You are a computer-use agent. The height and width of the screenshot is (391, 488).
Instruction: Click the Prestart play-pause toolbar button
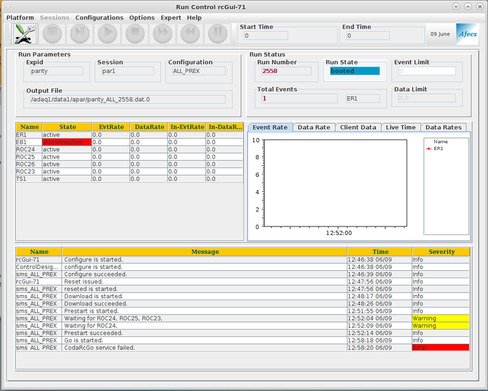[80, 33]
